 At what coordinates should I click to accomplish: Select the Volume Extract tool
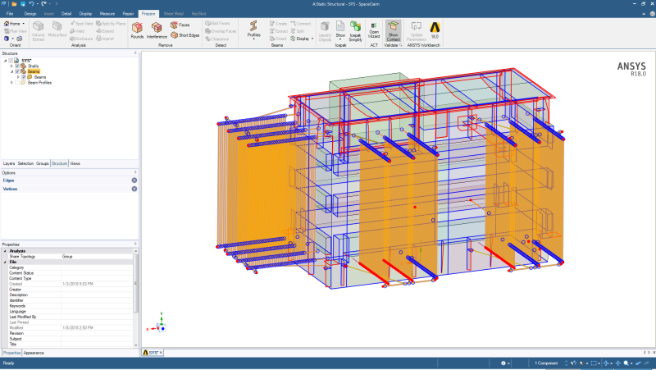click(38, 31)
